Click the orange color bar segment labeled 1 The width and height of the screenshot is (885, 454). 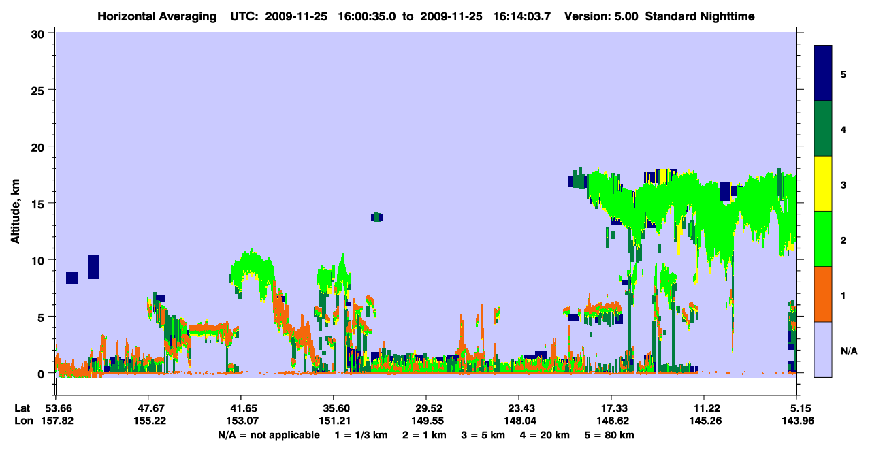(823, 294)
